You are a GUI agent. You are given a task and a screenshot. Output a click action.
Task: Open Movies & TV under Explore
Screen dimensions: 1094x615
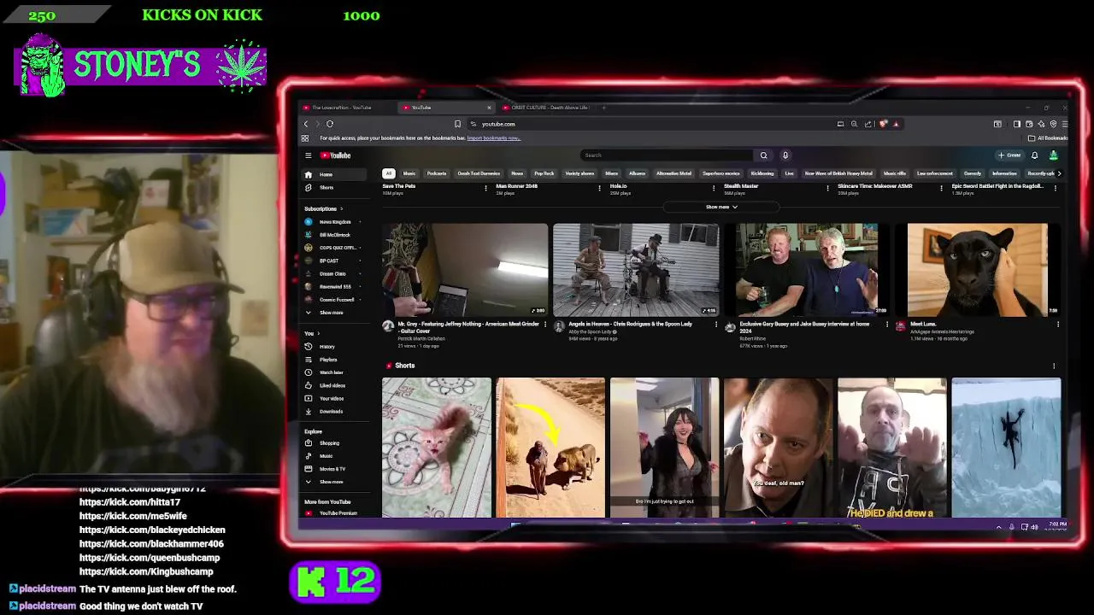click(x=333, y=469)
